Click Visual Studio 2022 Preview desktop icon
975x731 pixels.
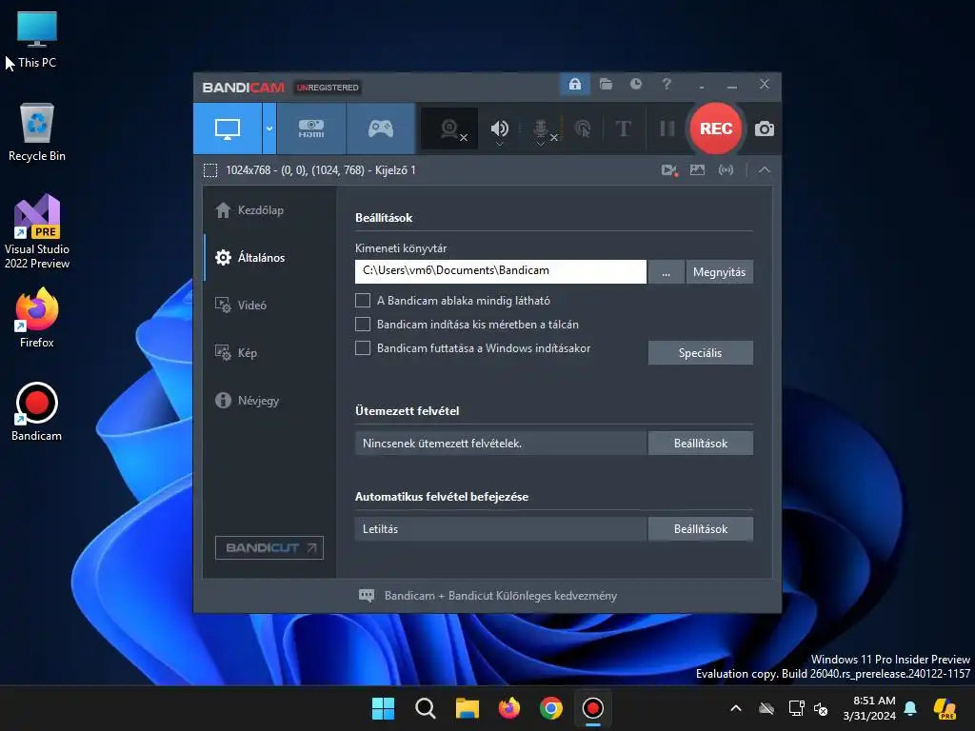point(37,231)
